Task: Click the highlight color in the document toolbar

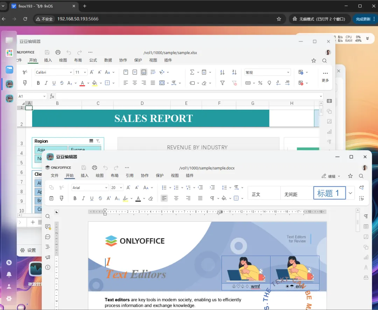Action: pos(125,198)
